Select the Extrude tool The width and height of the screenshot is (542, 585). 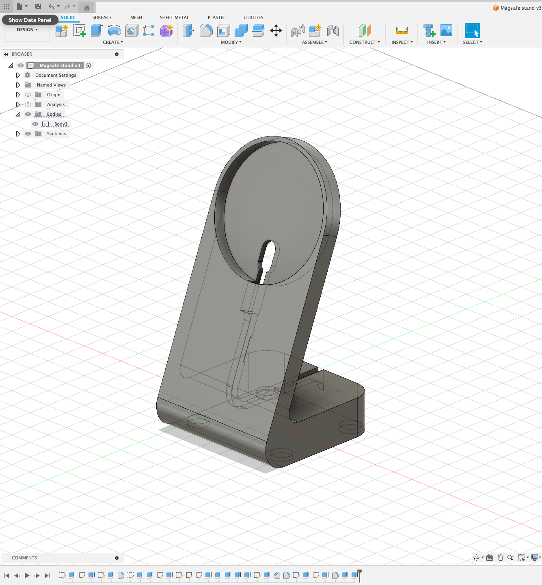pos(97,30)
